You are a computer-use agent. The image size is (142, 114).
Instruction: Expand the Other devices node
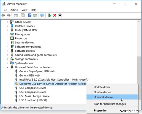8,22
